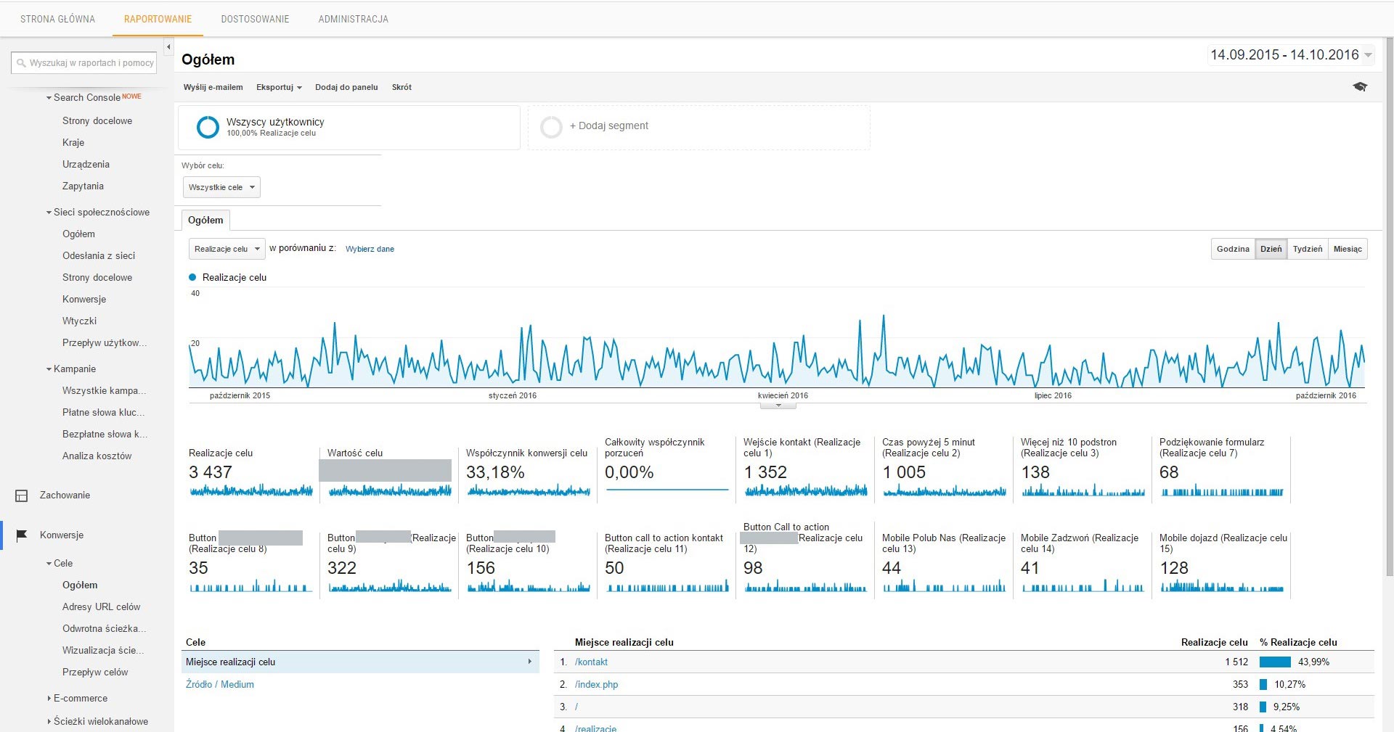Click the search magnifier icon
The height and width of the screenshot is (732, 1394).
pyautogui.click(x=21, y=63)
